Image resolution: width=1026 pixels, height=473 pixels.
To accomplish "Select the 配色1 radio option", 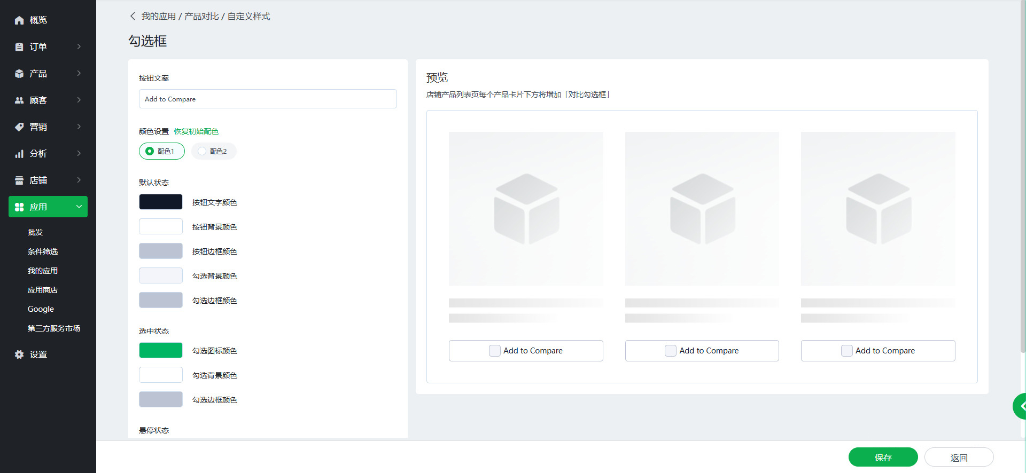I will point(150,151).
